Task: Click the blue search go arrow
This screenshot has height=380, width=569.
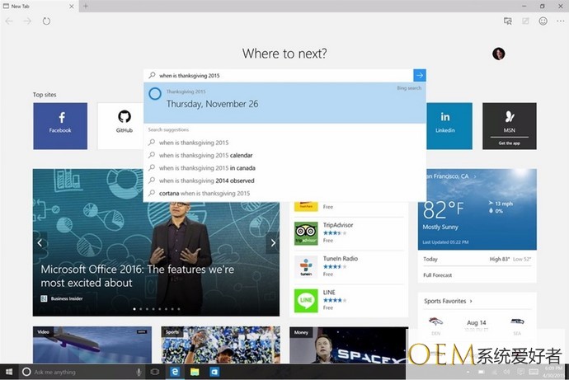Action: 419,75
